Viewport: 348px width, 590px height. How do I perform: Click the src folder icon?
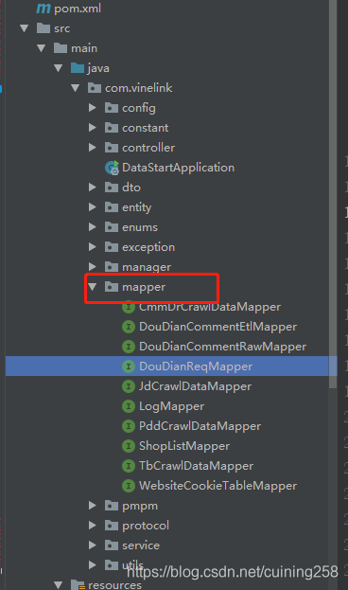(43, 28)
